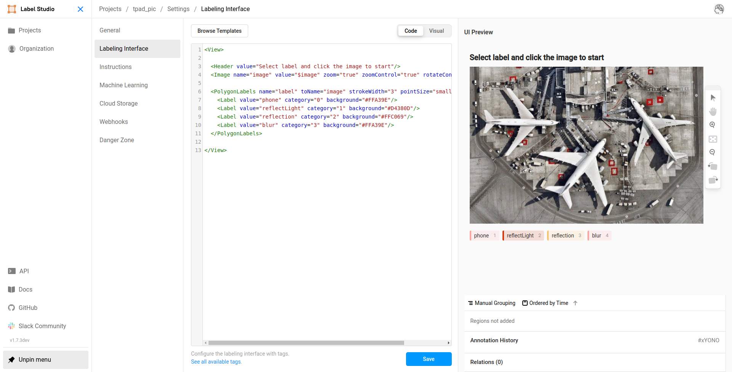Viewport: 732px width, 372px height.
Task: Select the hand pan tool
Action: pyautogui.click(x=713, y=112)
